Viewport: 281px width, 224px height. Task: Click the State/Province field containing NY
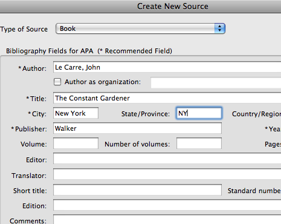click(x=199, y=113)
